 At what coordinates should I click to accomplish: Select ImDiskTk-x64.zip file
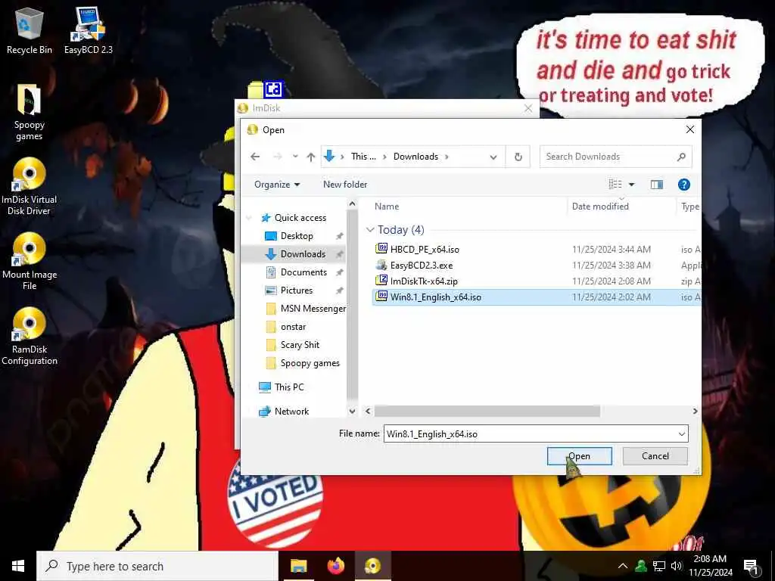click(x=424, y=281)
